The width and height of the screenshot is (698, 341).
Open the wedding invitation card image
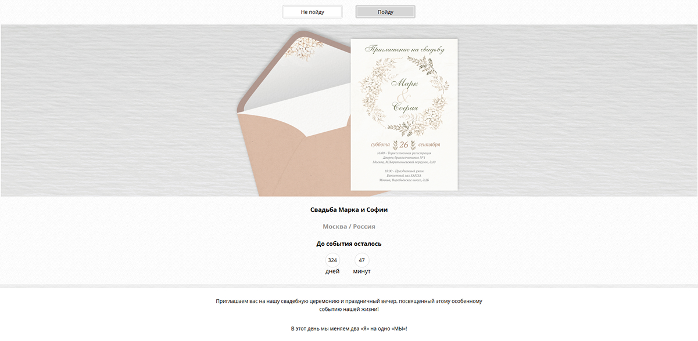pos(404,114)
